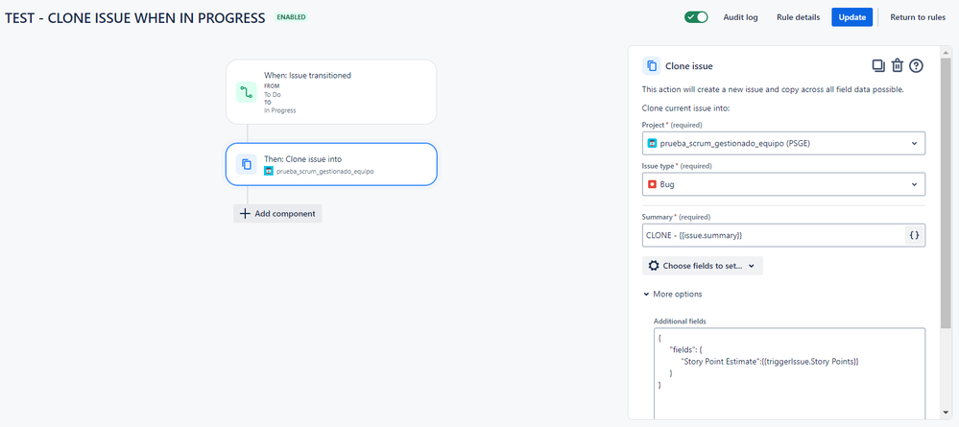Image resolution: width=959 pixels, height=427 pixels.
Task: Collapse the More options section
Action: pos(673,295)
